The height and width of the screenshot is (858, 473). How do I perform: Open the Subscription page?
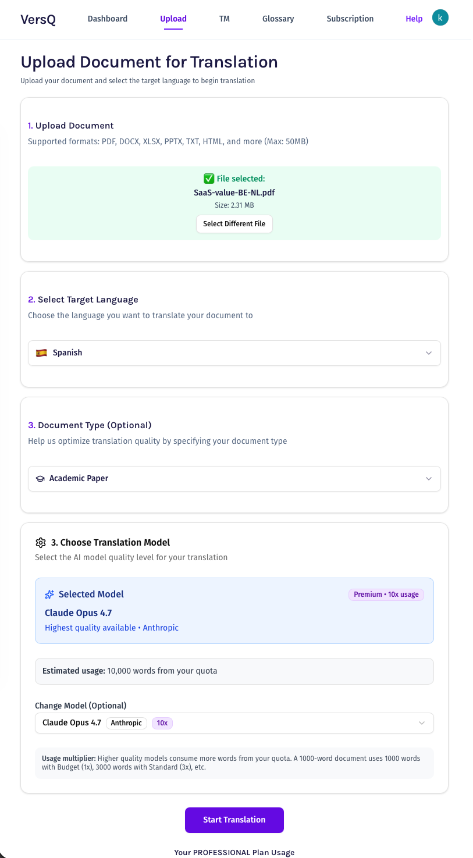(x=350, y=19)
